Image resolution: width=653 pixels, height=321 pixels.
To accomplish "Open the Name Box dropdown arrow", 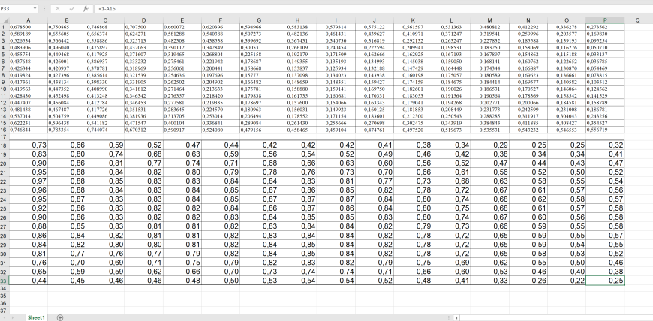I will 35,8.
